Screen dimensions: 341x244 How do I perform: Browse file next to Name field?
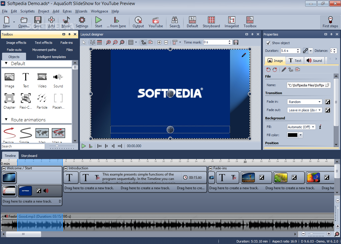(327, 85)
